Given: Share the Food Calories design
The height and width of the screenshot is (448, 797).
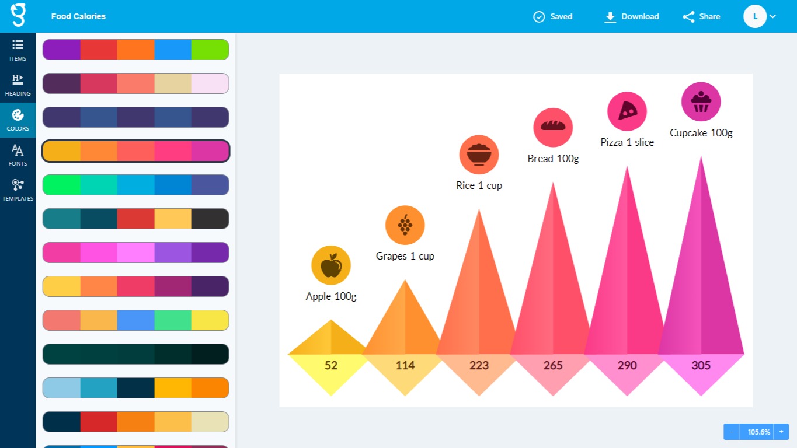Looking at the screenshot, I should [x=701, y=16].
